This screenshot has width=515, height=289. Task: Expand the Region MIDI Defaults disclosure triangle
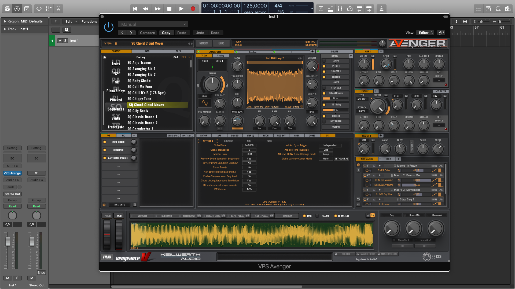[5, 21]
